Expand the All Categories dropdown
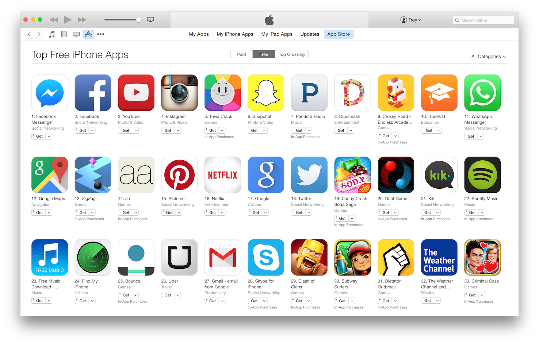539x345 pixels. point(488,57)
